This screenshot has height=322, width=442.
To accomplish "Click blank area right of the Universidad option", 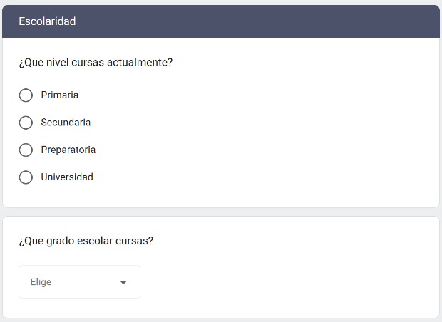I will pyautogui.click(x=254, y=177).
